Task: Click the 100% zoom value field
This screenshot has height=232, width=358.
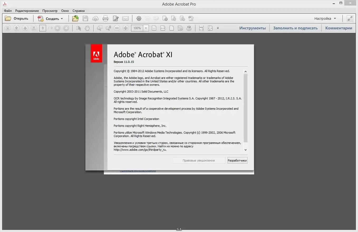Action: (x=137, y=28)
